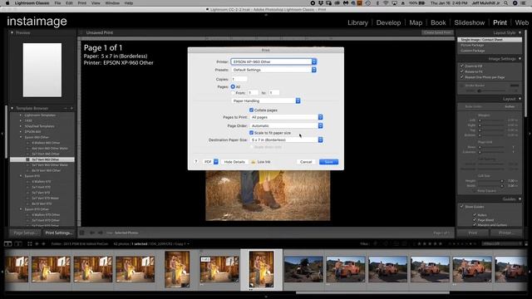
Task: Toggle the Collate pages checkbox
Action: pos(251,110)
